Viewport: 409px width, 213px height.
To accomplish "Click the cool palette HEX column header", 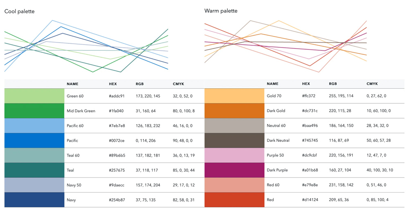I will coord(113,84).
